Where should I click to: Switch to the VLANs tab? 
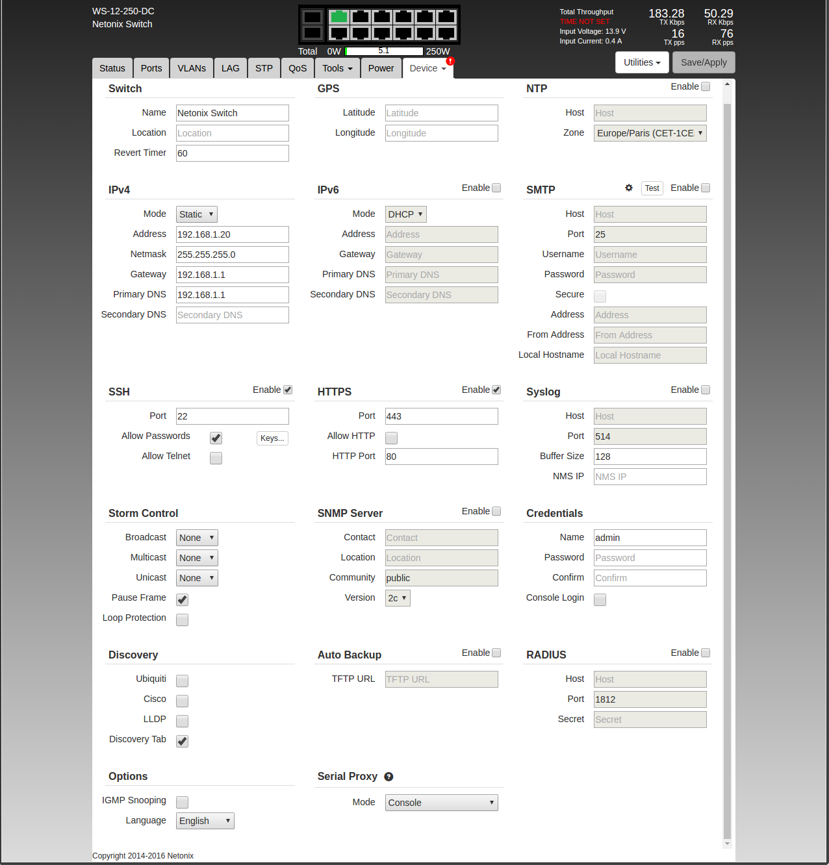(x=192, y=68)
